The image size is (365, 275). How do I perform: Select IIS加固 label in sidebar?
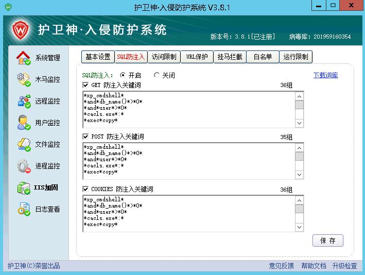(x=46, y=187)
